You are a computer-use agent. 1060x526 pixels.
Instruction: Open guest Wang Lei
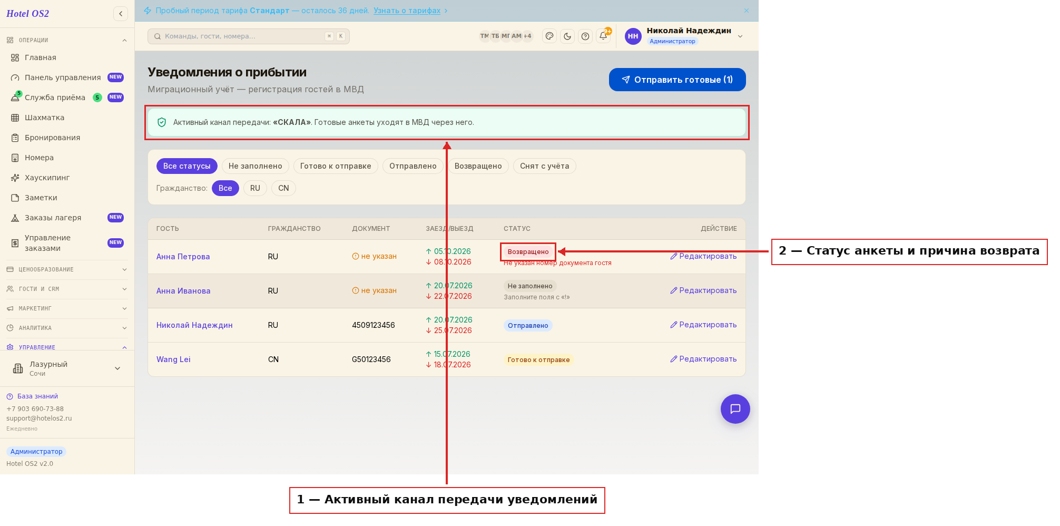tap(173, 359)
